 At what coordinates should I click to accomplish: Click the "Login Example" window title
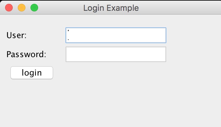[x=111, y=8]
